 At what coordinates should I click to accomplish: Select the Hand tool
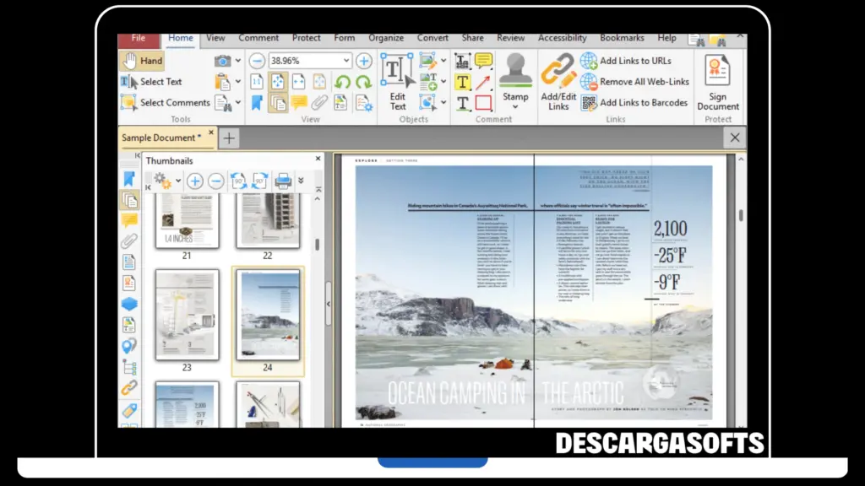[x=143, y=60]
